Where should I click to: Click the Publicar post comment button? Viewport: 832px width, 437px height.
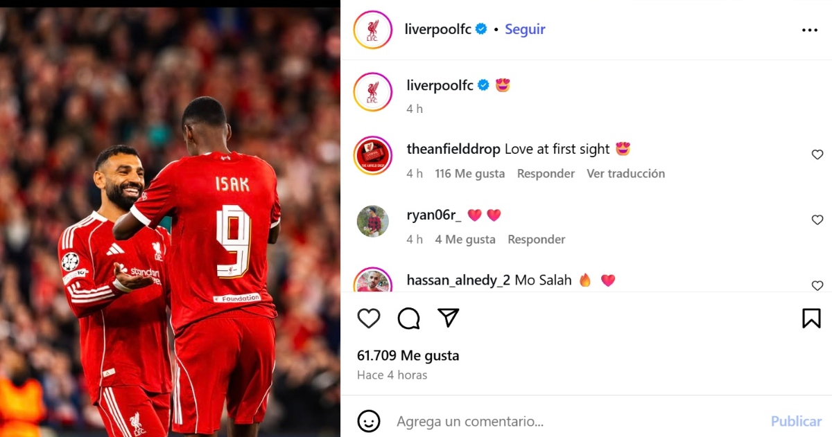click(796, 420)
